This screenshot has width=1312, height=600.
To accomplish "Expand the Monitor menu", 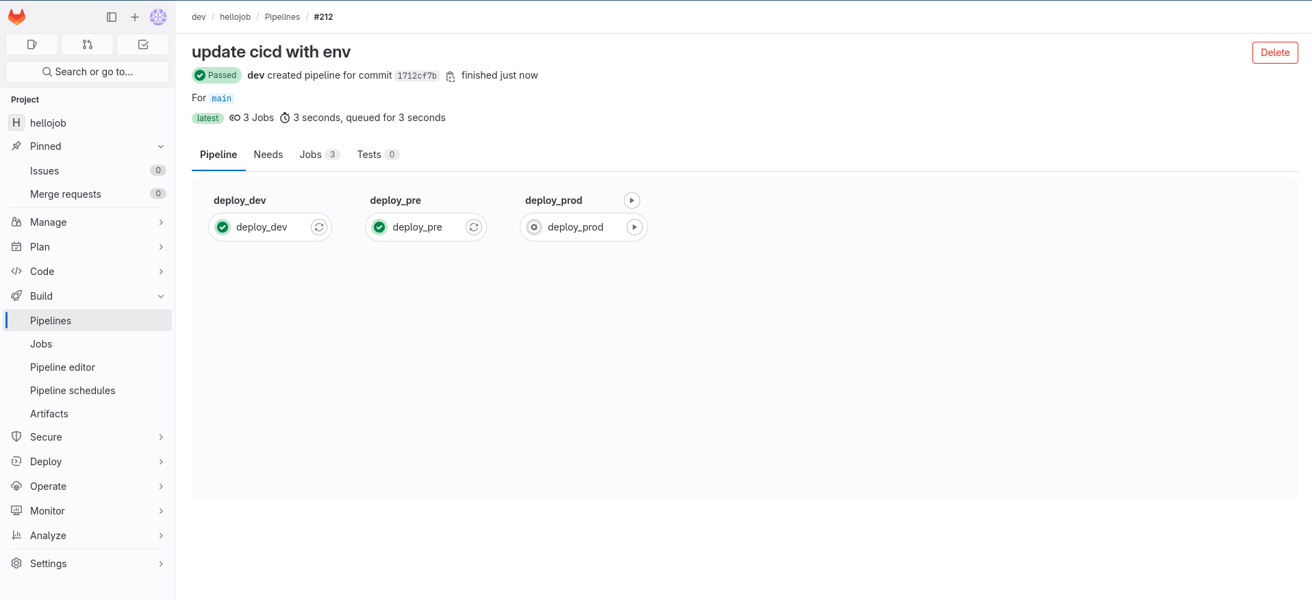I will 88,511.
